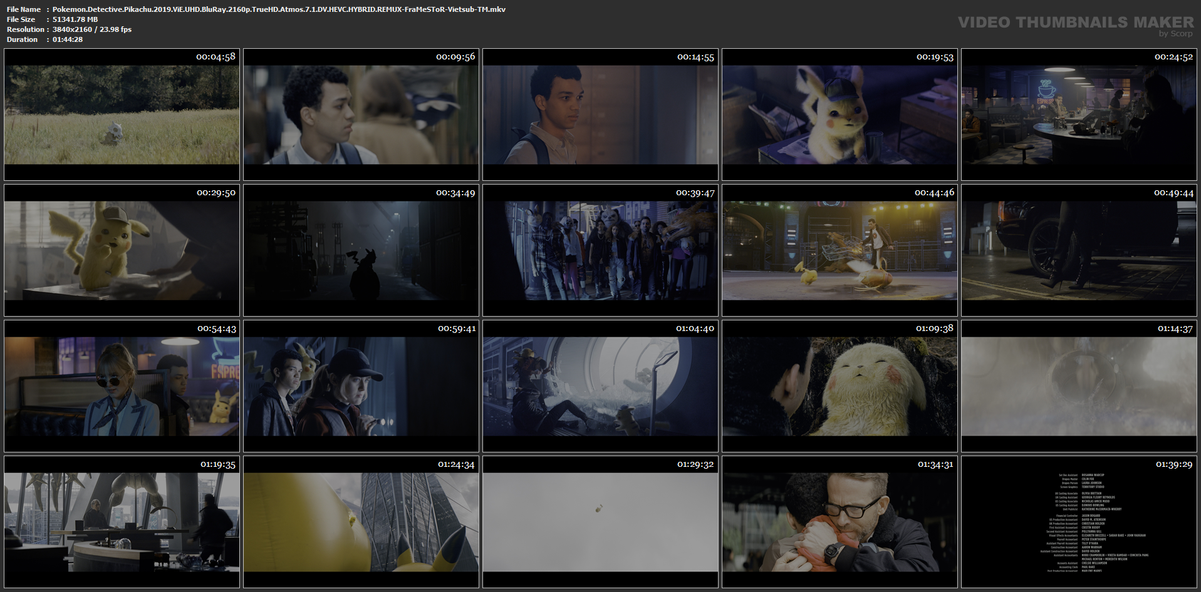Open the thumbnail at 00:59:41
The image size is (1201, 592).
tap(361, 386)
